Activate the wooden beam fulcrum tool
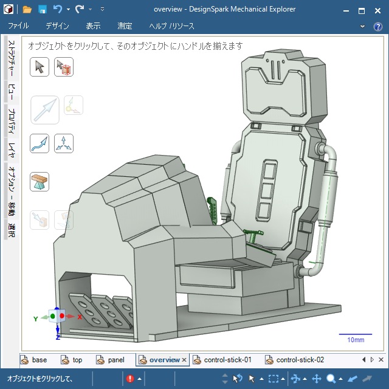 click(x=40, y=181)
